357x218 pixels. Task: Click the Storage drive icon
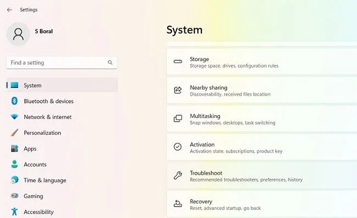(x=178, y=61)
